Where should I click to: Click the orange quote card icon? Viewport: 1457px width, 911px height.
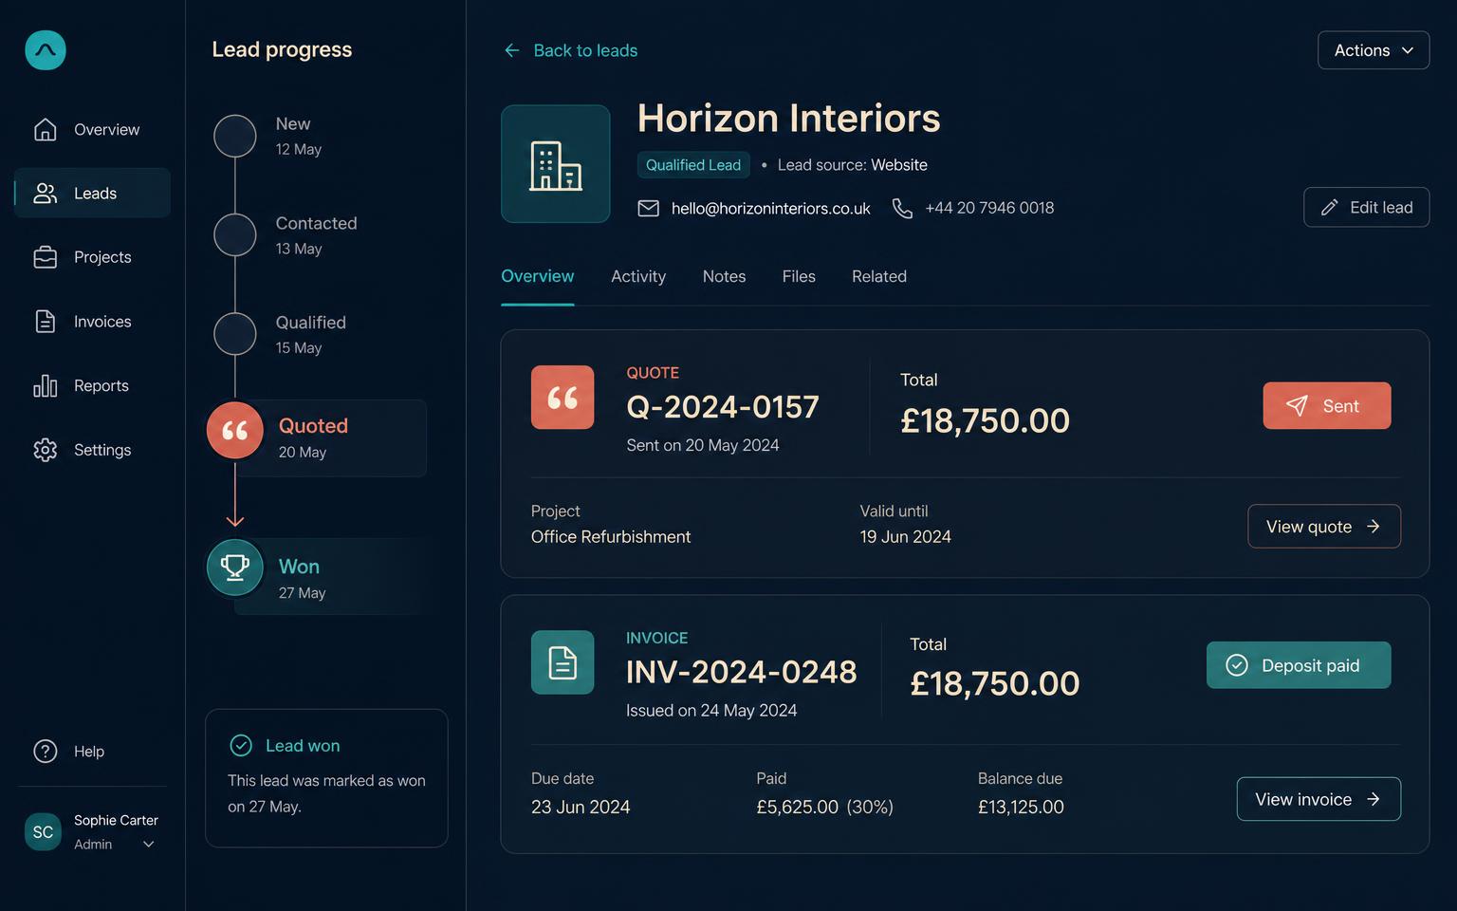click(563, 398)
